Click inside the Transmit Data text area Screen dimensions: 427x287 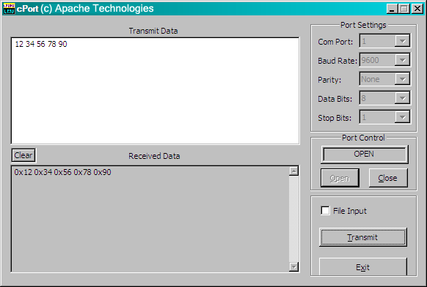156,91
